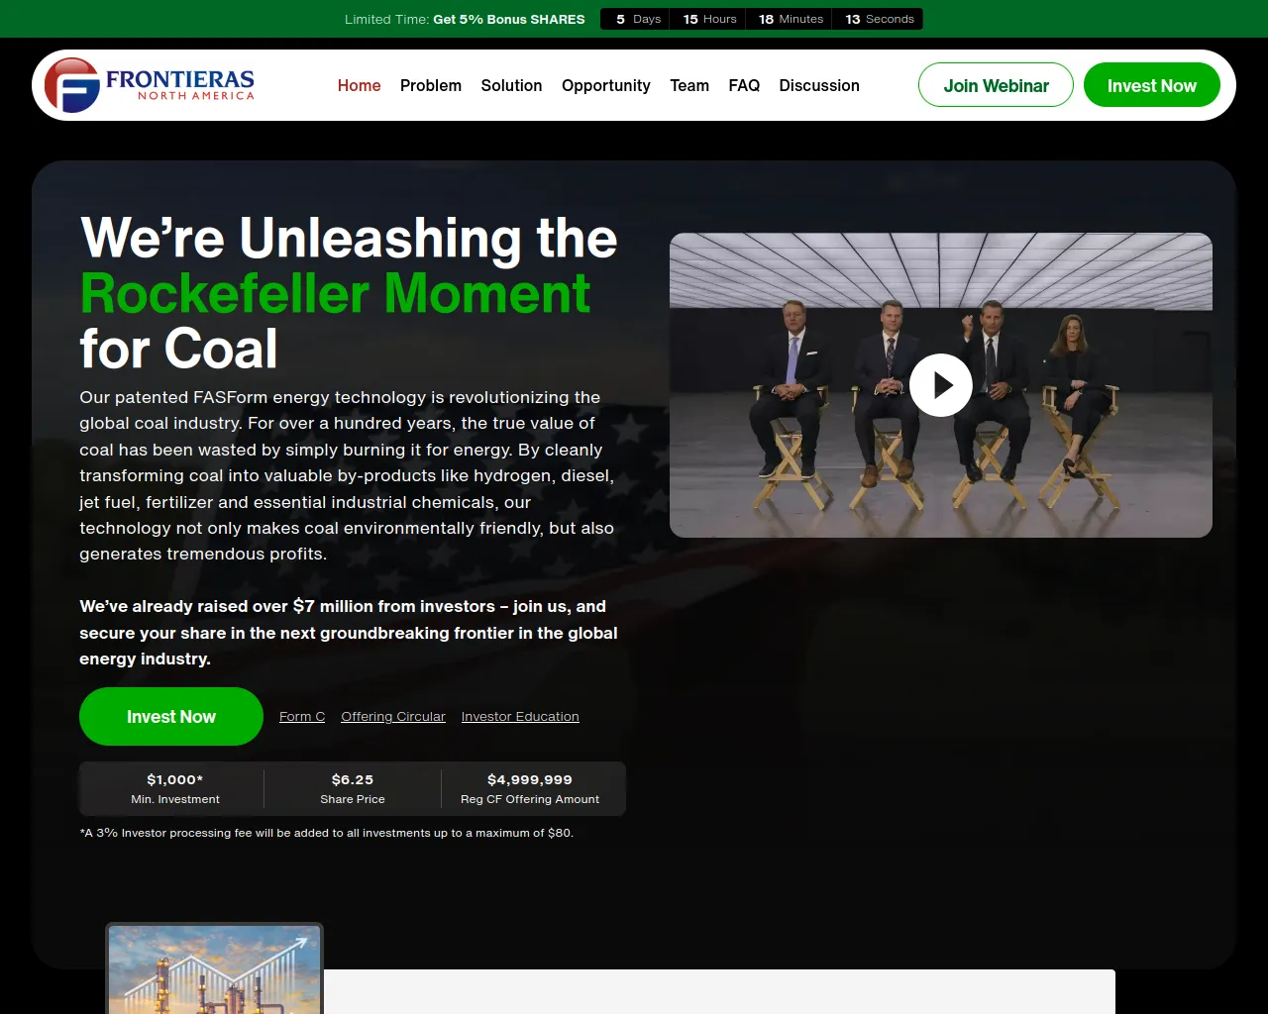Image resolution: width=1268 pixels, height=1014 pixels.
Task: Open the Discussion nav link
Action: tap(818, 85)
